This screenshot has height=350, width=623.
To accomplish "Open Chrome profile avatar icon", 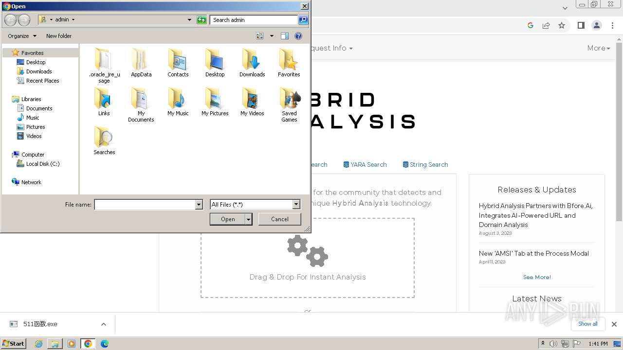I will point(597,25).
